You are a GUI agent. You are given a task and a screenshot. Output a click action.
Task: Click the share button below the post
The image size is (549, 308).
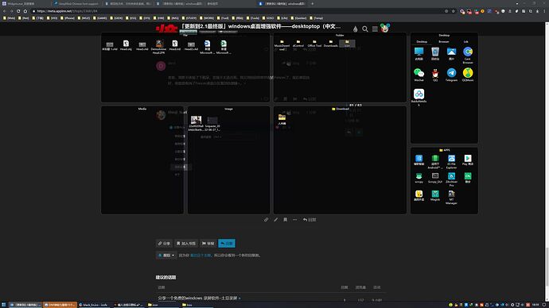pyautogui.click(x=164, y=244)
